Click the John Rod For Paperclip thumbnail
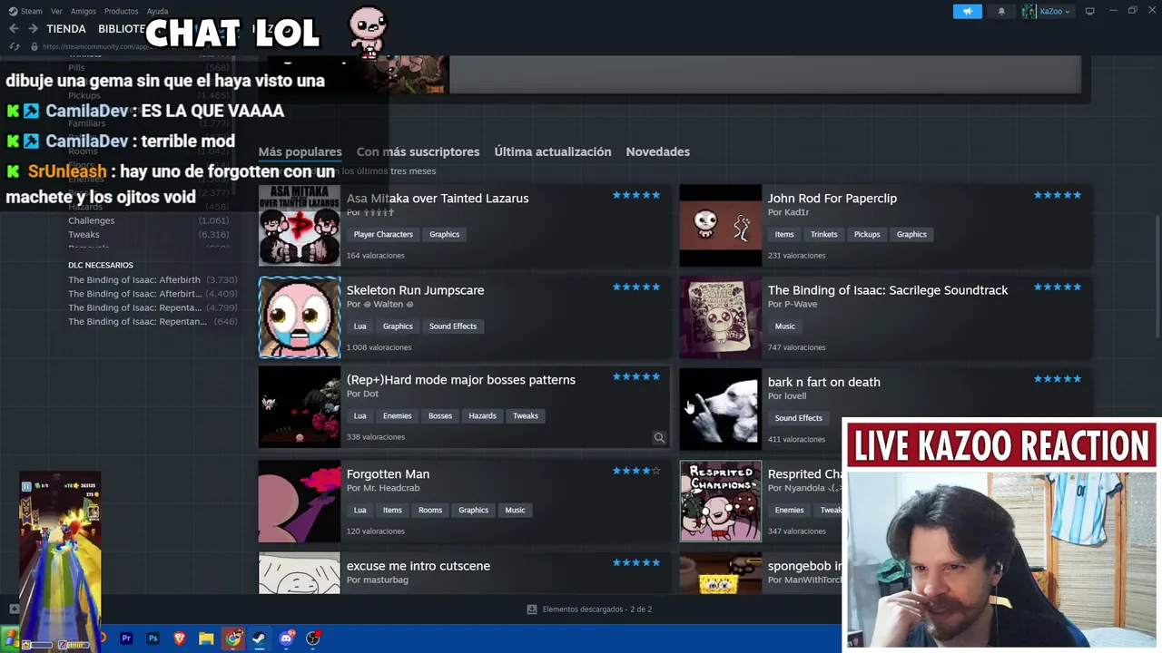Image resolution: width=1162 pixels, height=653 pixels. tap(721, 226)
